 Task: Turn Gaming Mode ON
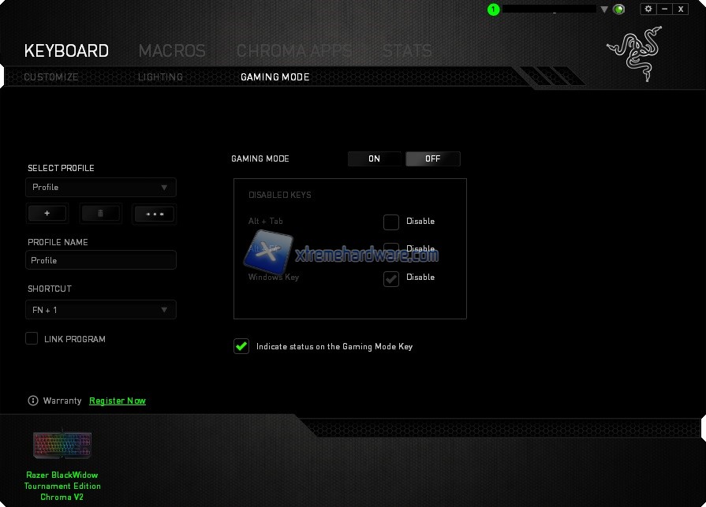[x=375, y=158]
